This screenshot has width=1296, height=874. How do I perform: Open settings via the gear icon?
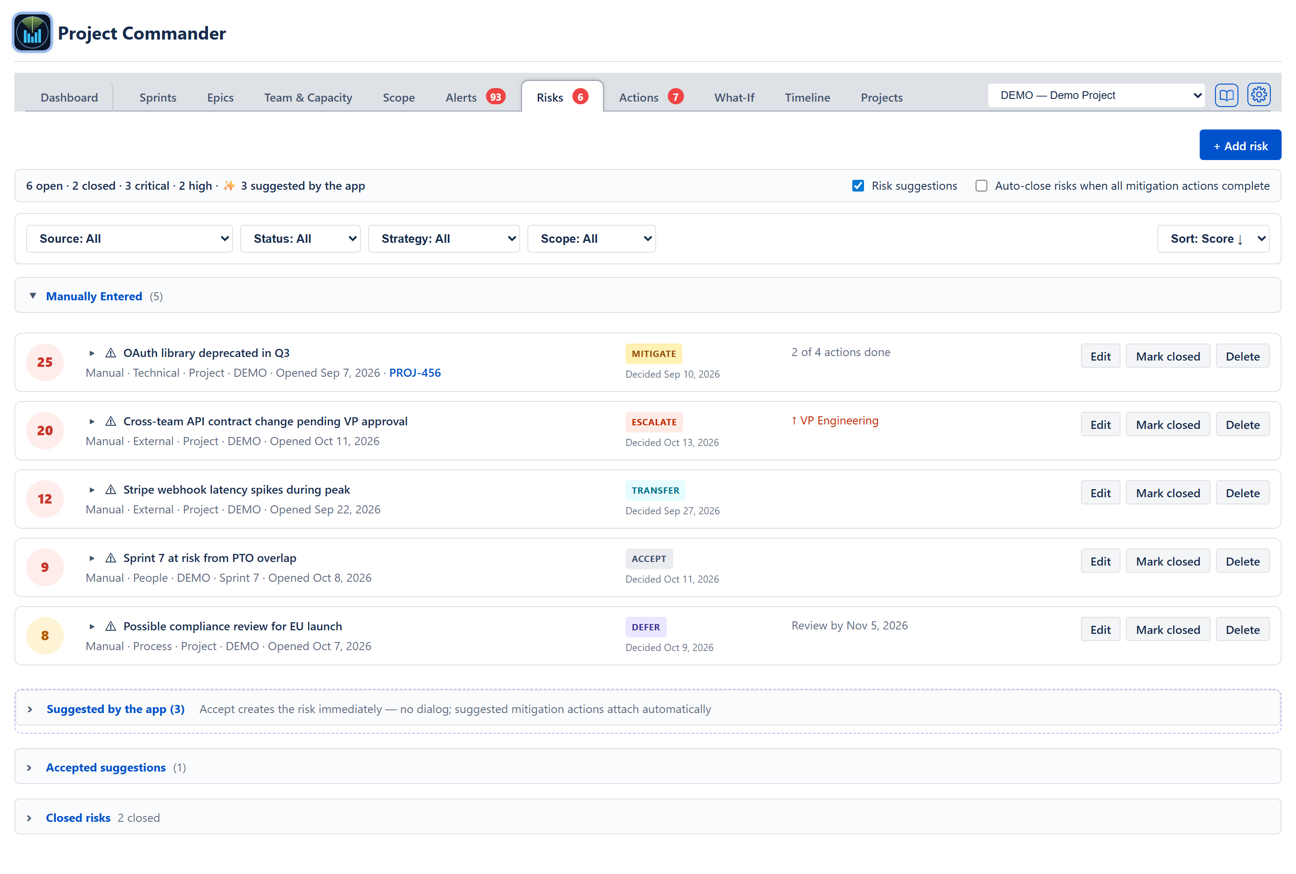(x=1258, y=95)
